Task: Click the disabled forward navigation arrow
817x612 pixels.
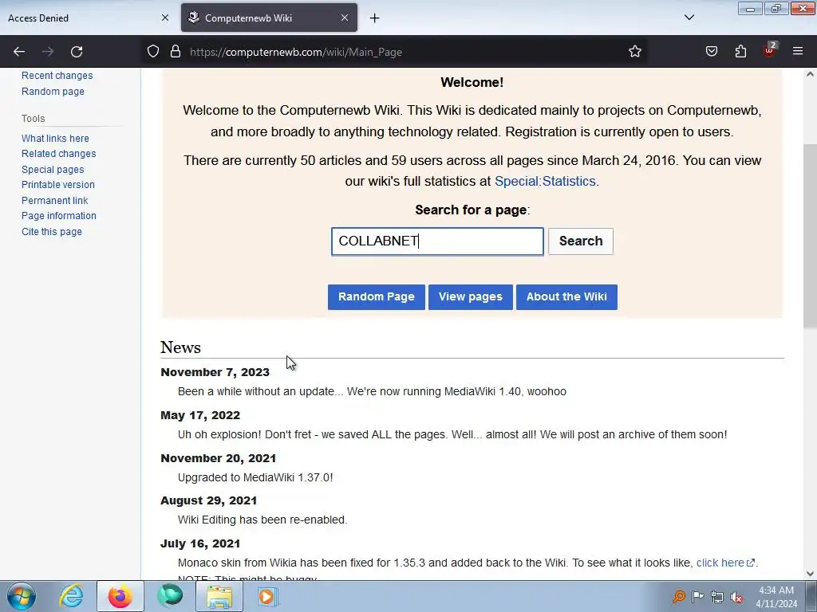Action: pyautogui.click(x=47, y=52)
